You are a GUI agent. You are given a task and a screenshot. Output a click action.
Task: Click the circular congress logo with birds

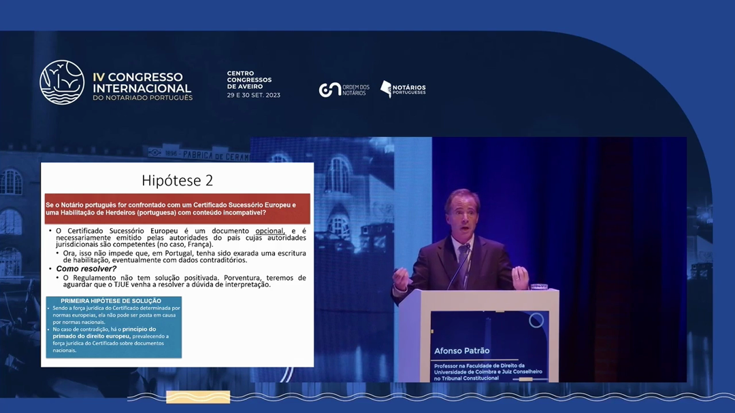click(x=62, y=82)
